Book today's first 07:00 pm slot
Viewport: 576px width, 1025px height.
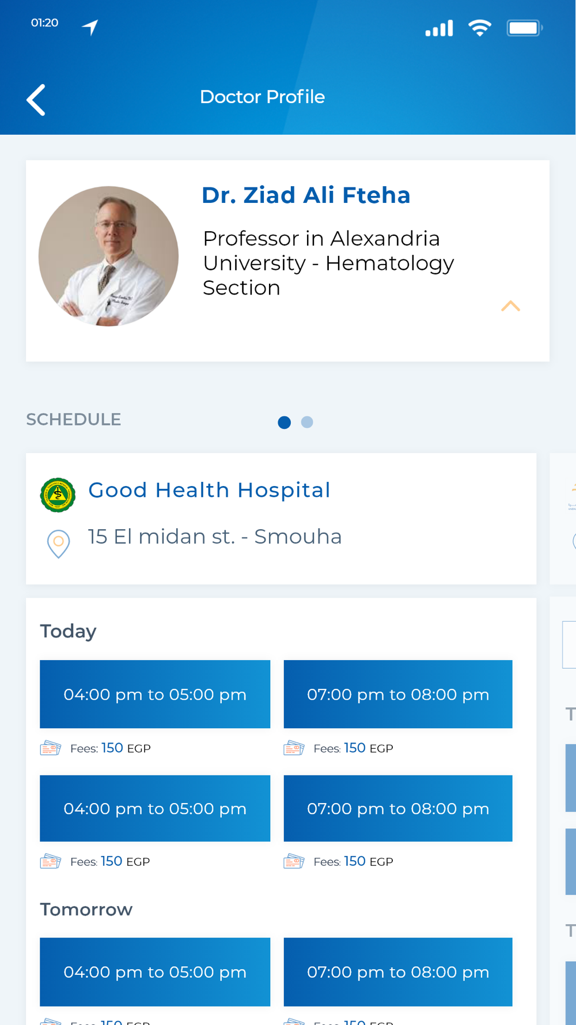[398, 694]
